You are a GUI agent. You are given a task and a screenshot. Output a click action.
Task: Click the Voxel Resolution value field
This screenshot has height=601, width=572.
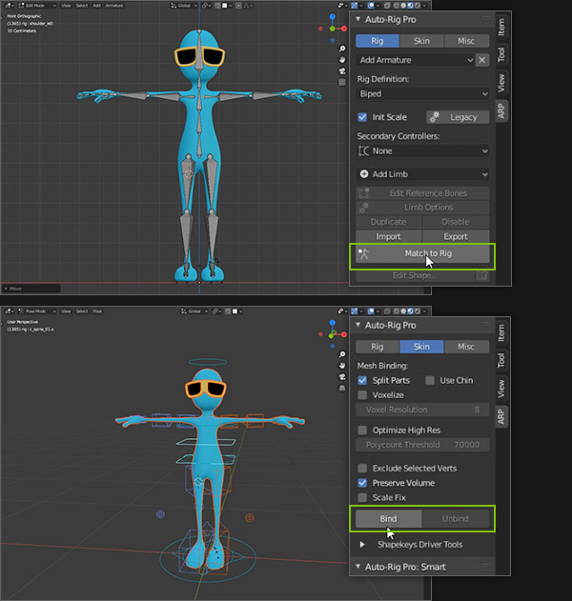422,410
